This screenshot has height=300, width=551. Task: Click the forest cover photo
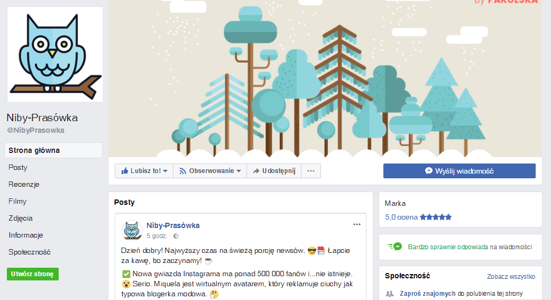[x=325, y=78]
